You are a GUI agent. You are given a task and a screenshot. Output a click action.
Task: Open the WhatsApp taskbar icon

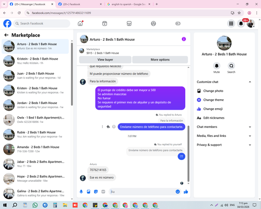[35, 205]
